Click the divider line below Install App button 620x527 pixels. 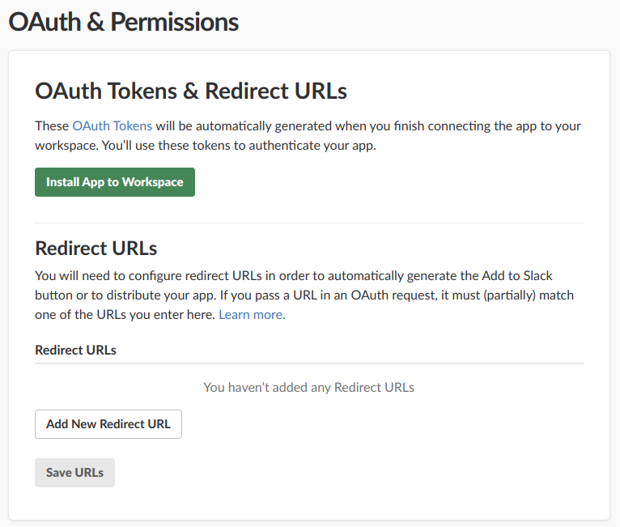pyautogui.click(x=308, y=223)
